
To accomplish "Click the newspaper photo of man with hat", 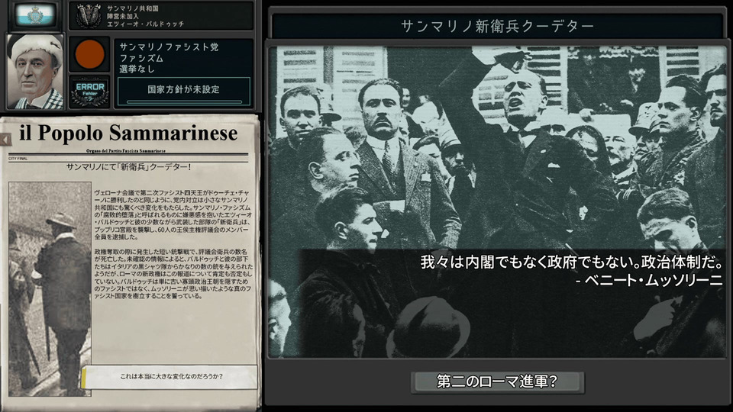I will [x=50, y=288].
